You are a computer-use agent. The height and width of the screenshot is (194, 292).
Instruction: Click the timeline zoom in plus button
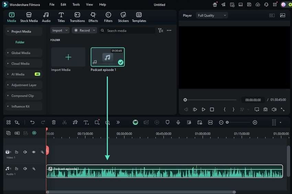[255, 122]
